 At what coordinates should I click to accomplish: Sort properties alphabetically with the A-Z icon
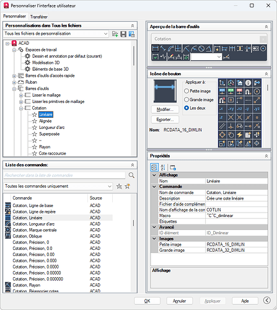point(163,167)
